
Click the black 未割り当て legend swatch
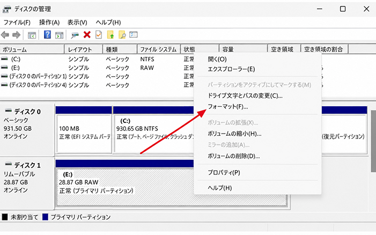point(5,217)
